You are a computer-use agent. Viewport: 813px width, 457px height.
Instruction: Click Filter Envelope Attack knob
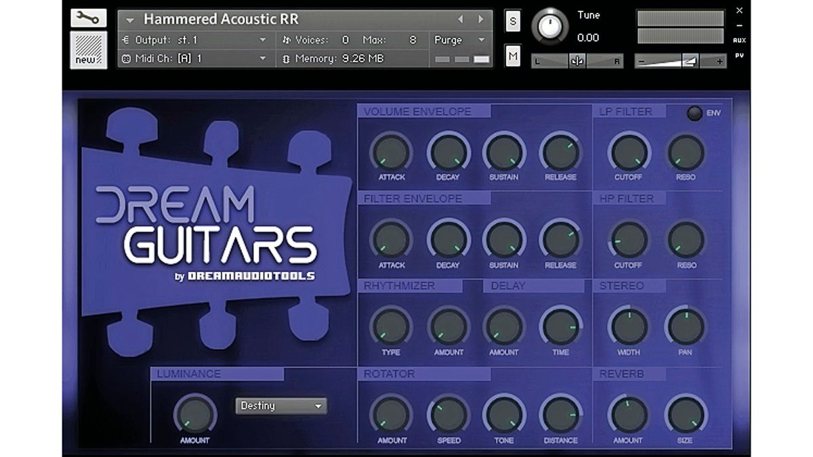click(392, 239)
